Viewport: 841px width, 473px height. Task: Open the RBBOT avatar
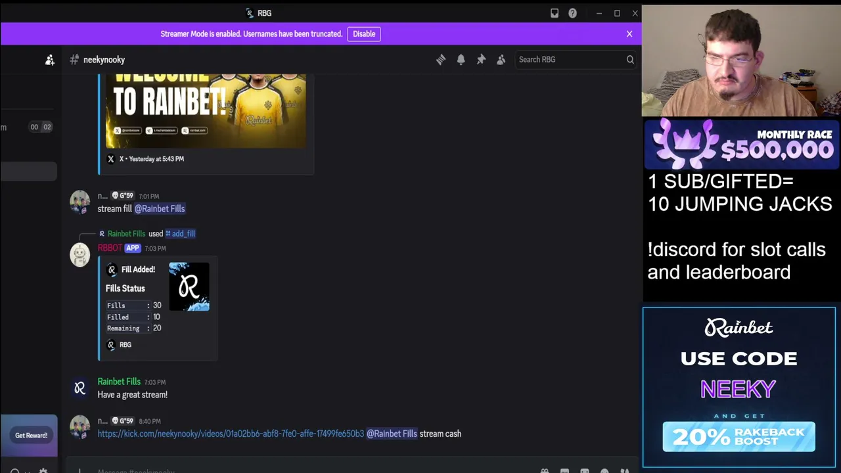pos(80,255)
